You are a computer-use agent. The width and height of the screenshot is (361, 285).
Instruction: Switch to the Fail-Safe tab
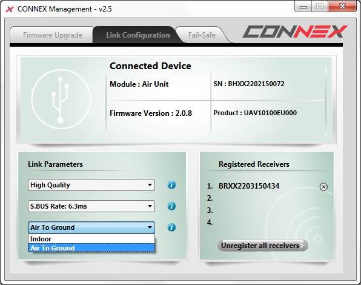click(x=202, y=35)
